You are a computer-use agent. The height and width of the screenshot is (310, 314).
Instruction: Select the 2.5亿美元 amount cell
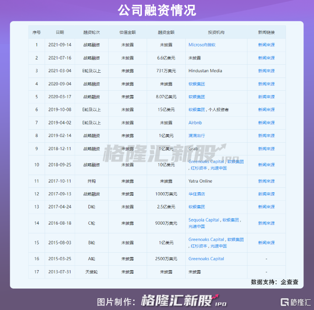(x=166, y=207)
